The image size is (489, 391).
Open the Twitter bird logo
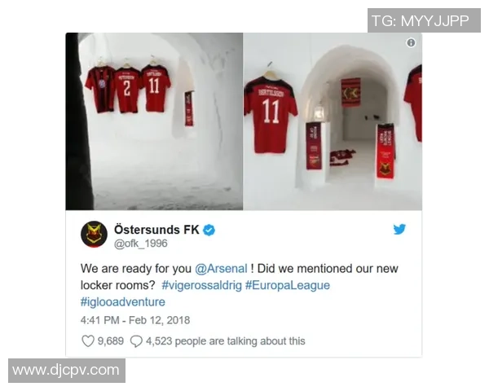(x=399, y=229)
